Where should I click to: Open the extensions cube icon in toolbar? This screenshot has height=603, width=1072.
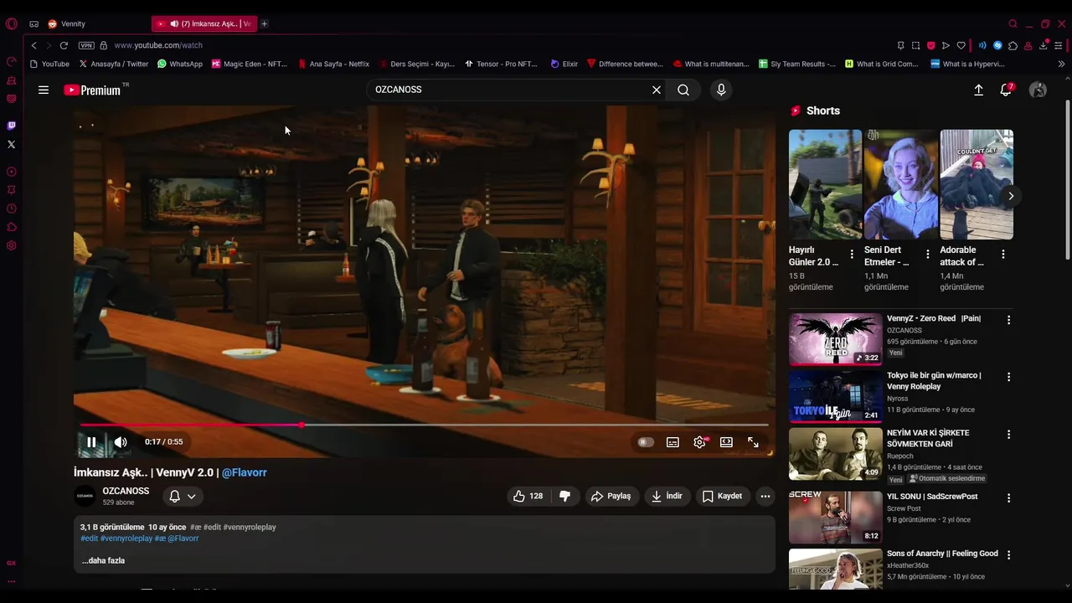tap(1013, 45)
